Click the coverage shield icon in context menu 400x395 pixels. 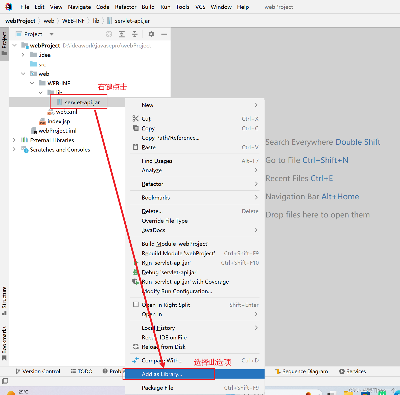136,282
